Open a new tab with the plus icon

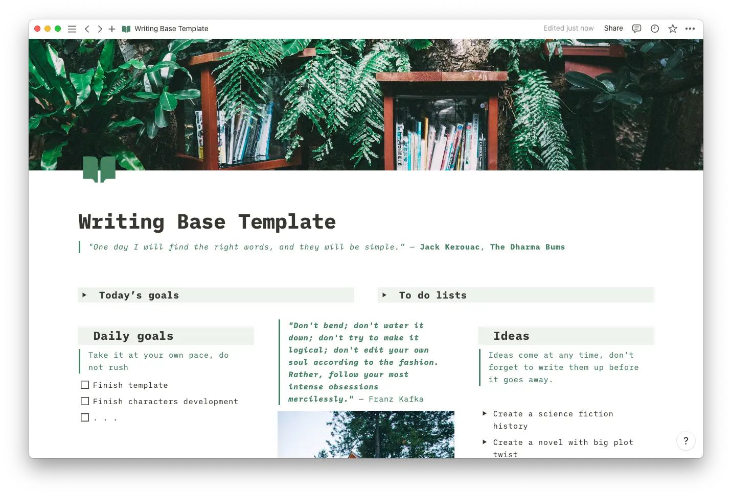point(112,29)
